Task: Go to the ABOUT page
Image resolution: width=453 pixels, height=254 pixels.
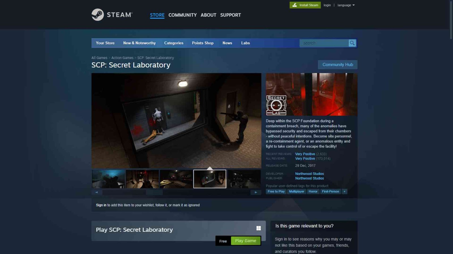Action: tap(208, 15)
